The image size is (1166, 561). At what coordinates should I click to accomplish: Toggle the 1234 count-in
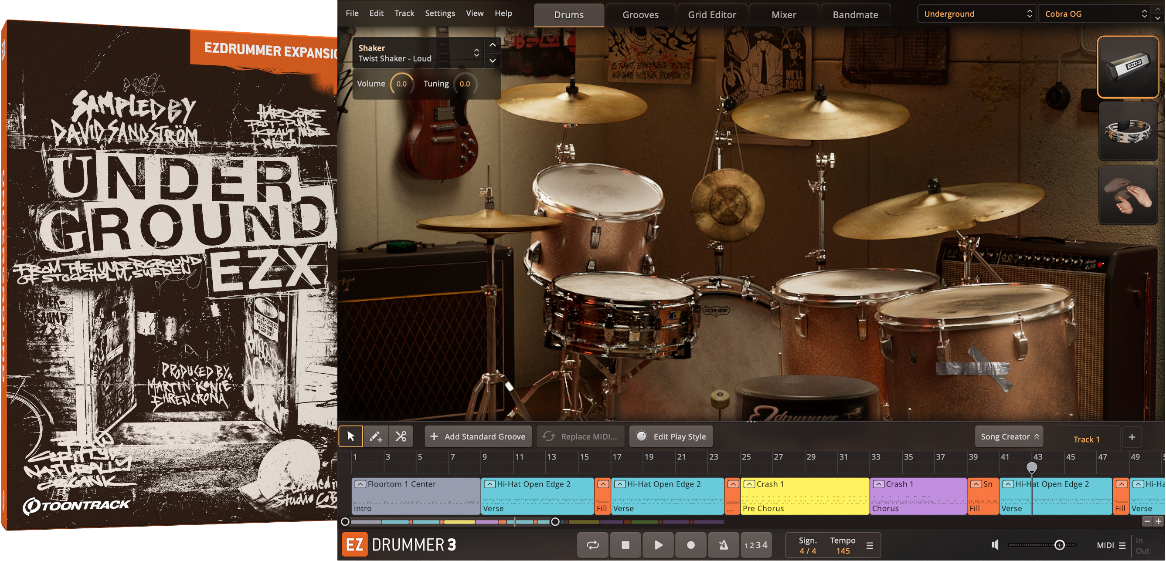756,545
